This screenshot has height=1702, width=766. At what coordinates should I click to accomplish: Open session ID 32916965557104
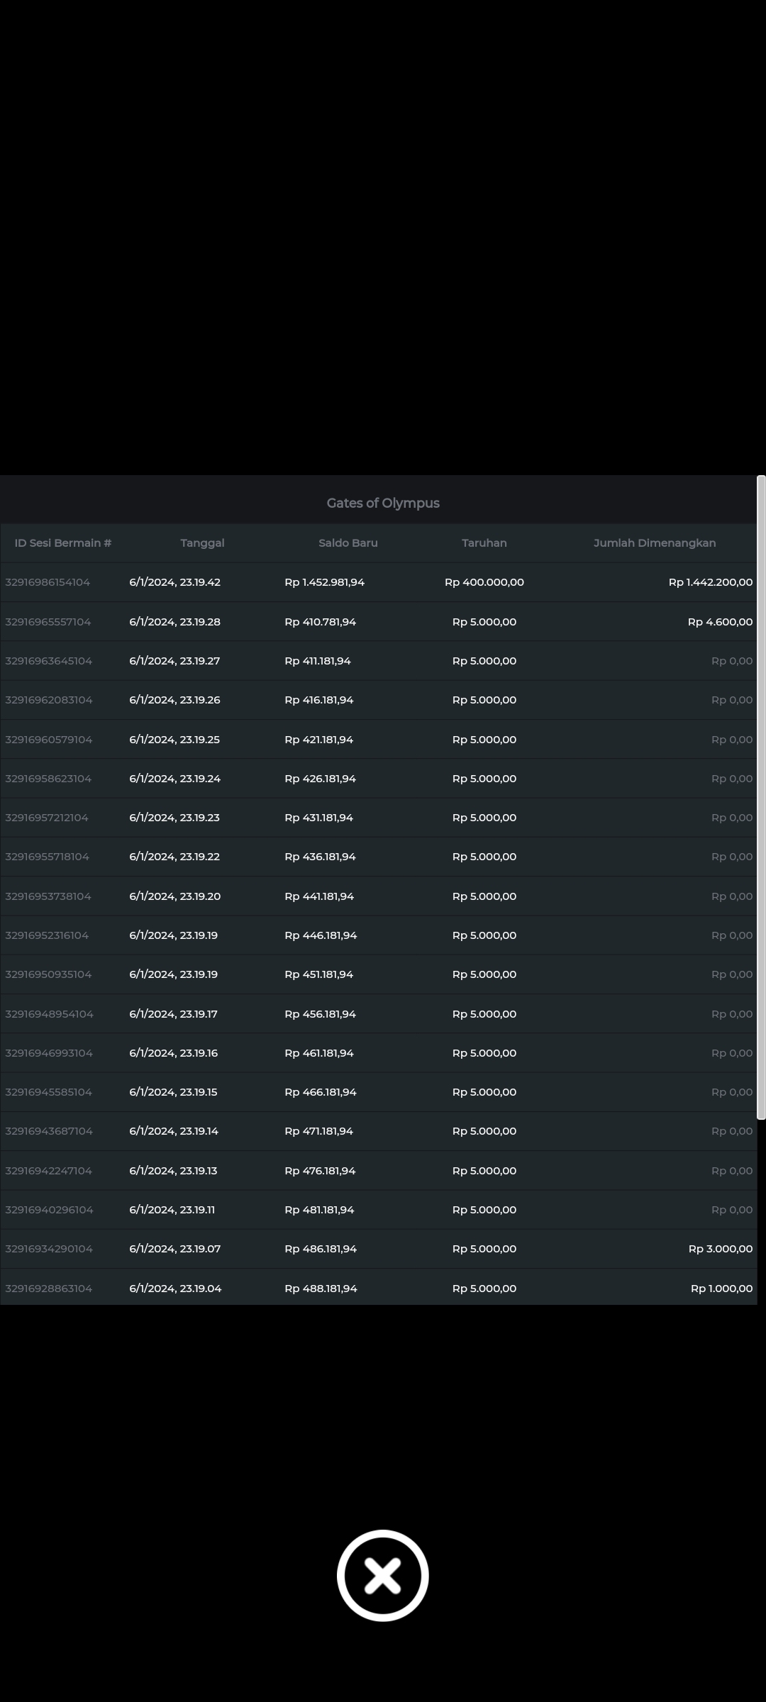pyautogui.click(x=48, y=622)
